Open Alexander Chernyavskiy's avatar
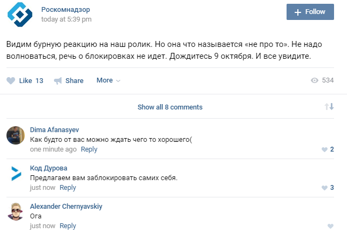This screenshot has width=347, height=233. click(16, 211)
